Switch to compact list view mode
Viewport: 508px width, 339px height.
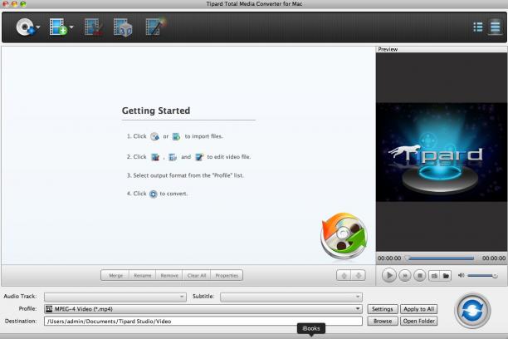pyautogui.click(x=478, y=27)
